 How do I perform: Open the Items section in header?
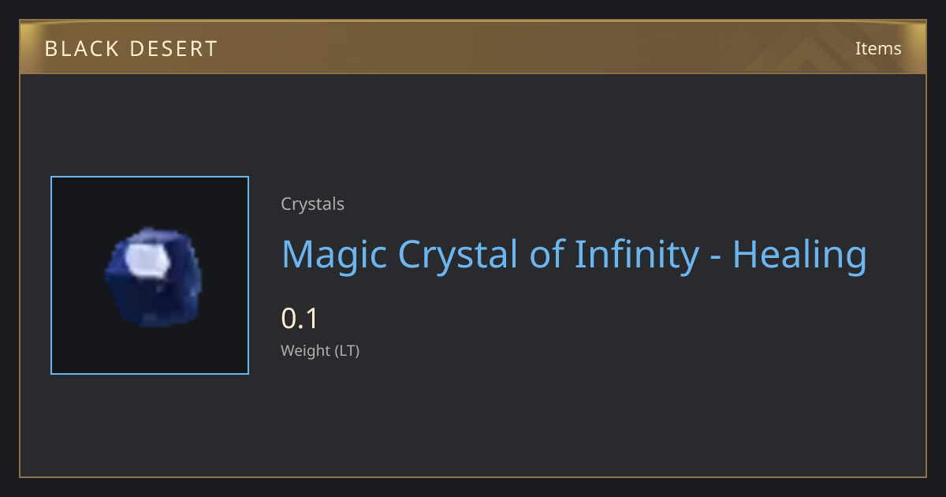(x=878, y=48)
